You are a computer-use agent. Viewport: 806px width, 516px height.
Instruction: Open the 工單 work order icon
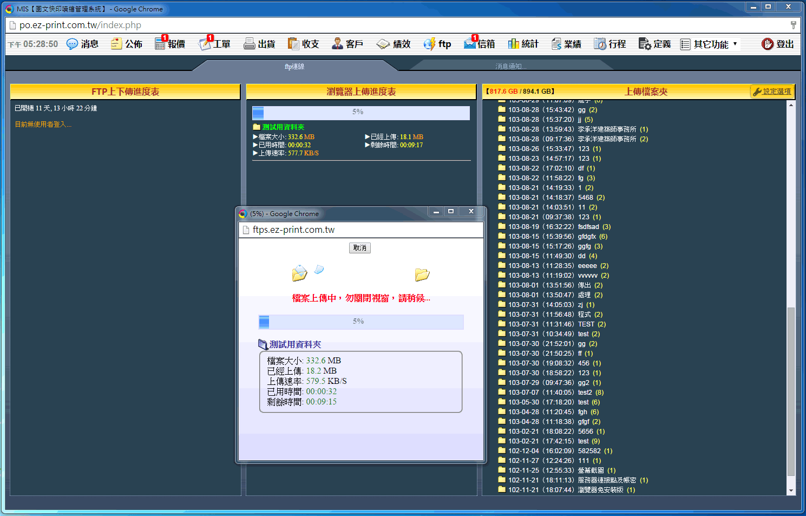pyautogui.click(x=205, y=44)
